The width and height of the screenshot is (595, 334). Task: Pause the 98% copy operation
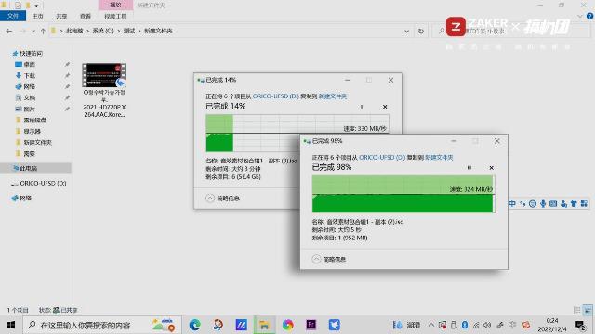[x=469, y=167]
